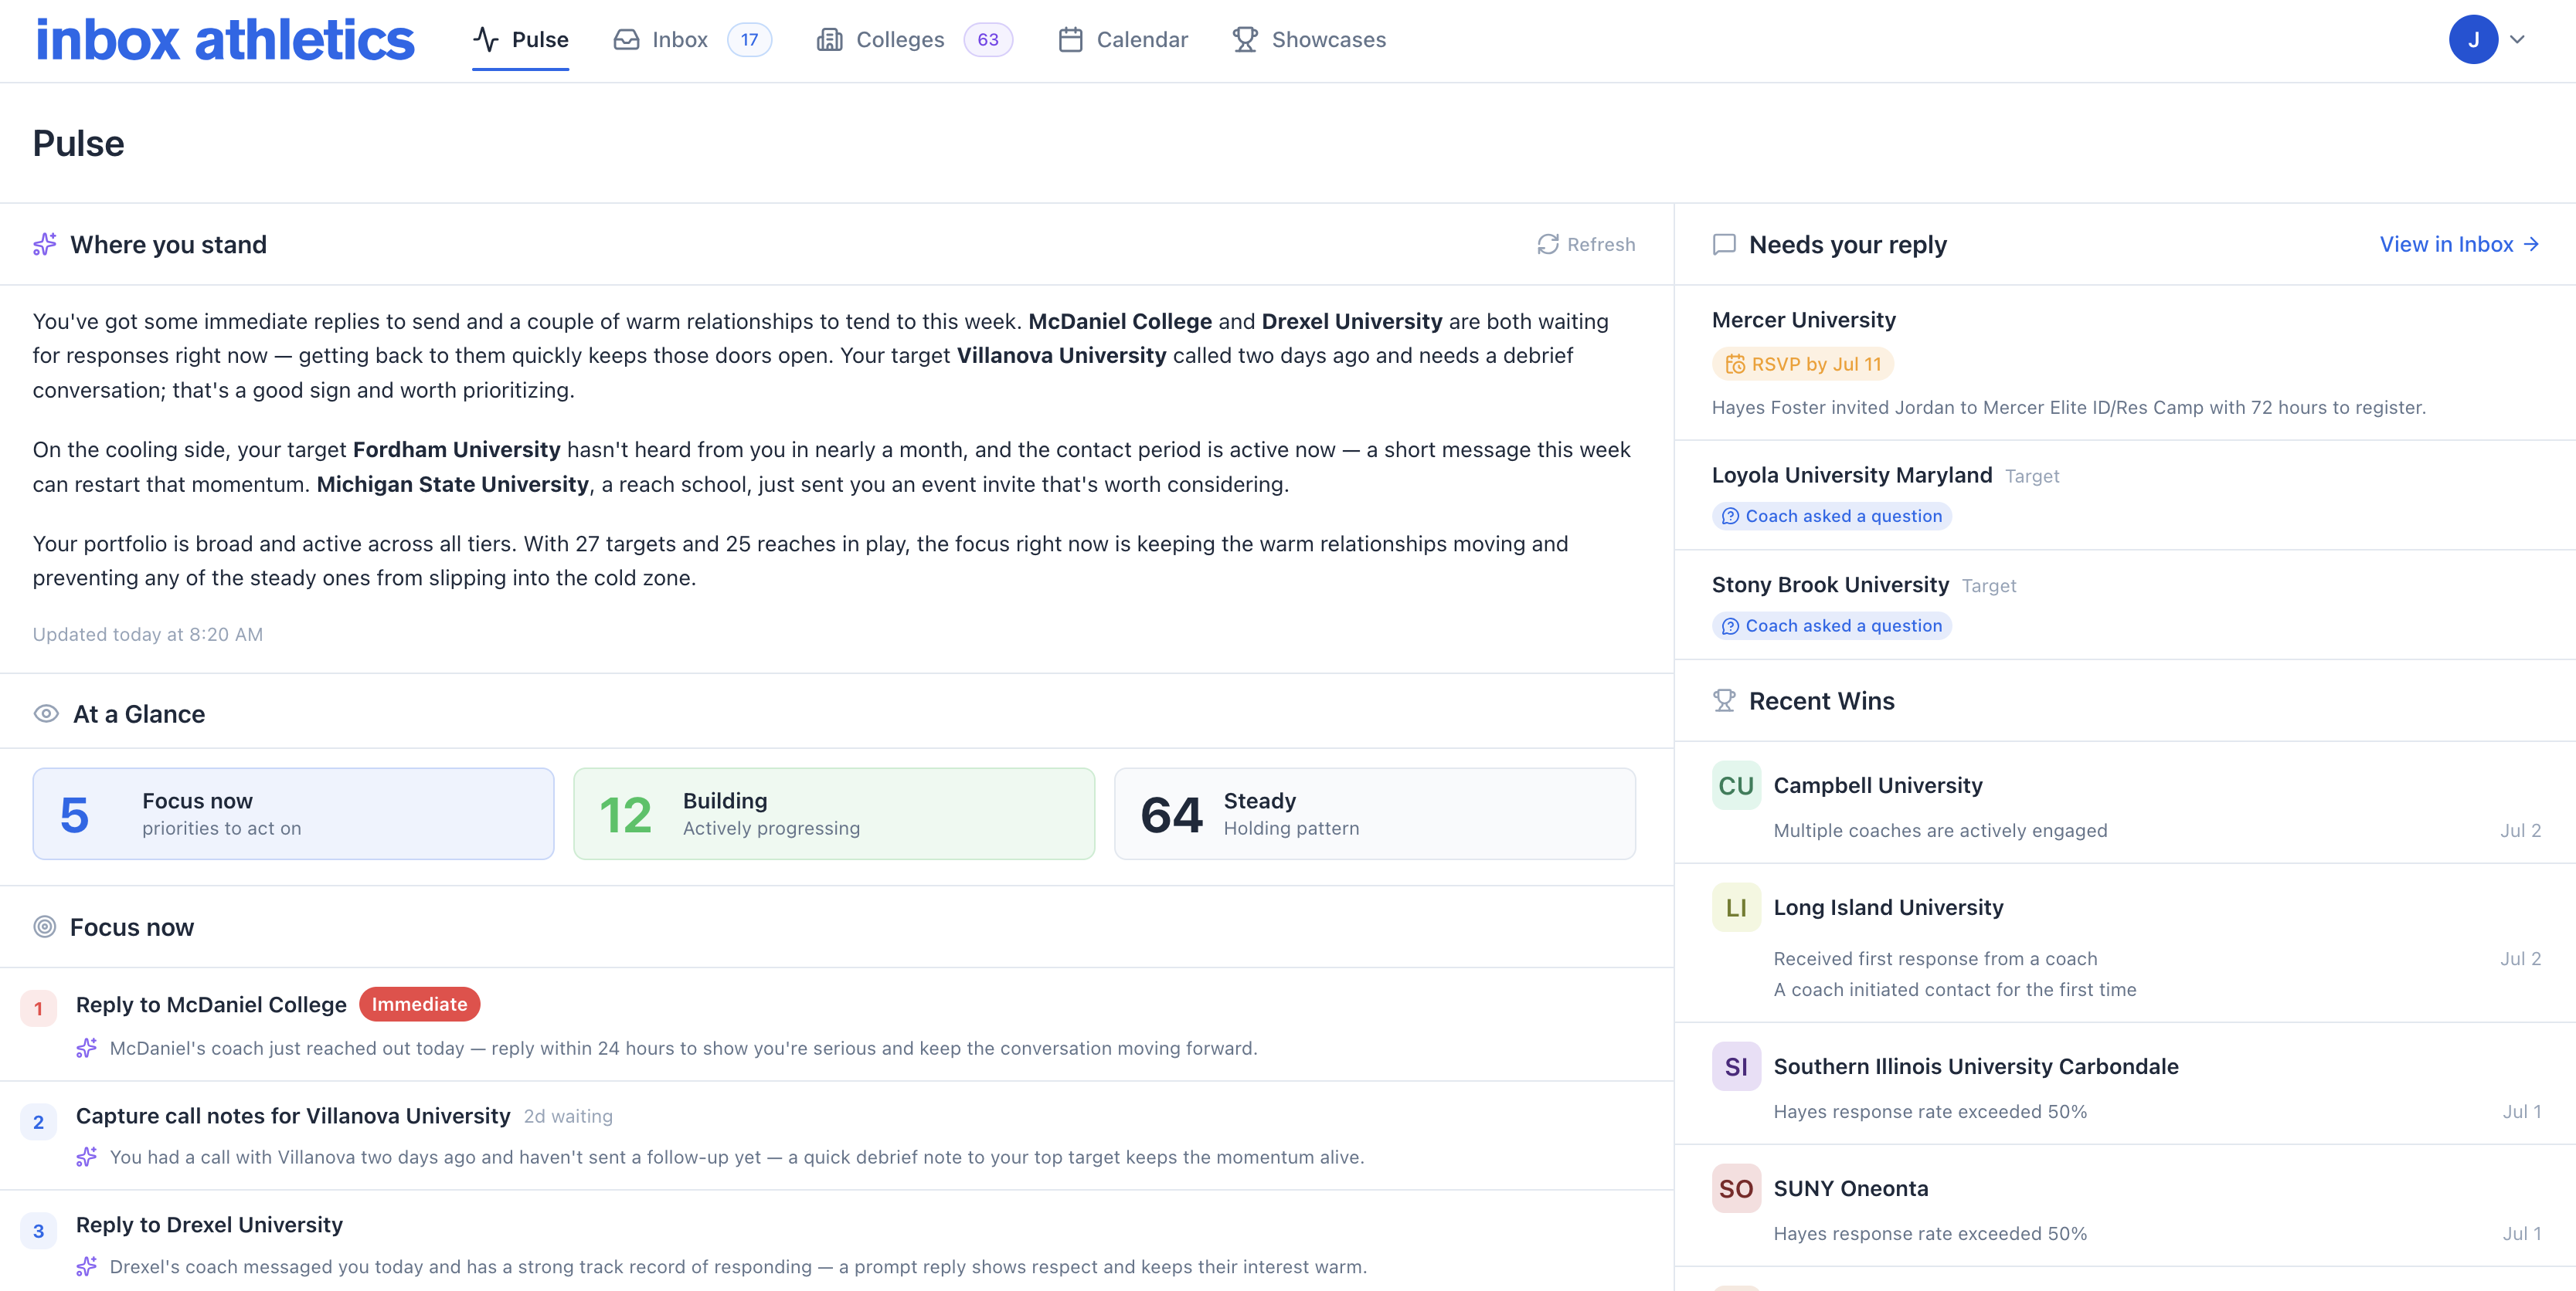Image resolution: width=2576 pixels, height=1291 pixels.
Task: Click the Recent Wins trophy icon
Action: [1724, 700]
